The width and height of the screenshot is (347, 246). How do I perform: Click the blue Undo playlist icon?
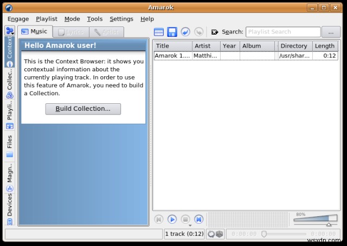[185, 32]
